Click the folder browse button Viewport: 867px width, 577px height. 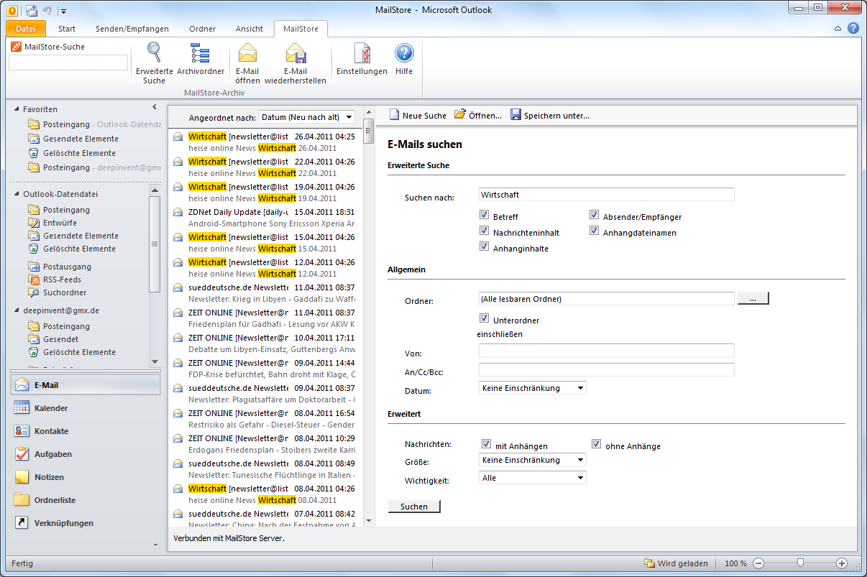(753, 299)
